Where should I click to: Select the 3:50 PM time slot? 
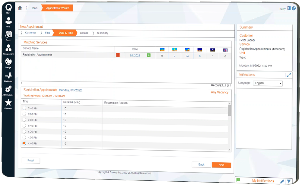tap(24, 114)
